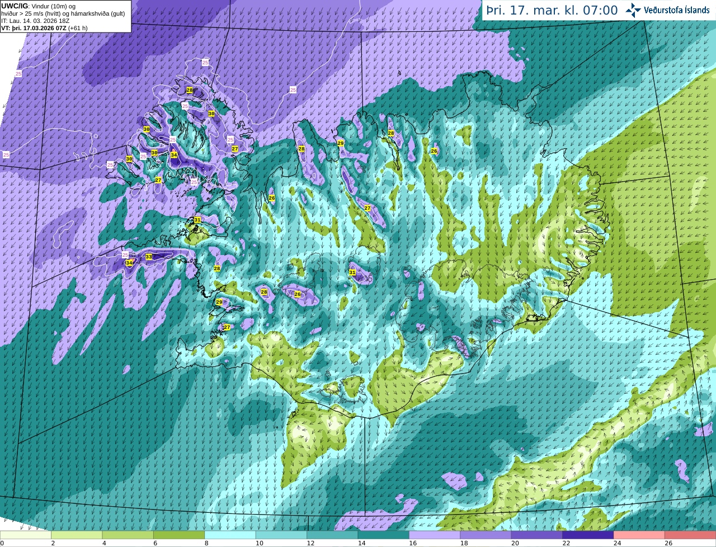Viewport: 716px width, 547px height.
Task: Select the 6–8 m/s olive green legend swatch
Action: (x=179, y=535)
